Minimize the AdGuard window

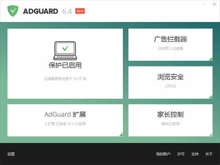(x=203, y=4)
